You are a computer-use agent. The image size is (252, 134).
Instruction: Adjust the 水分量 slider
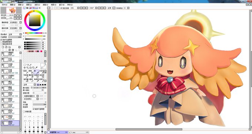40,105
